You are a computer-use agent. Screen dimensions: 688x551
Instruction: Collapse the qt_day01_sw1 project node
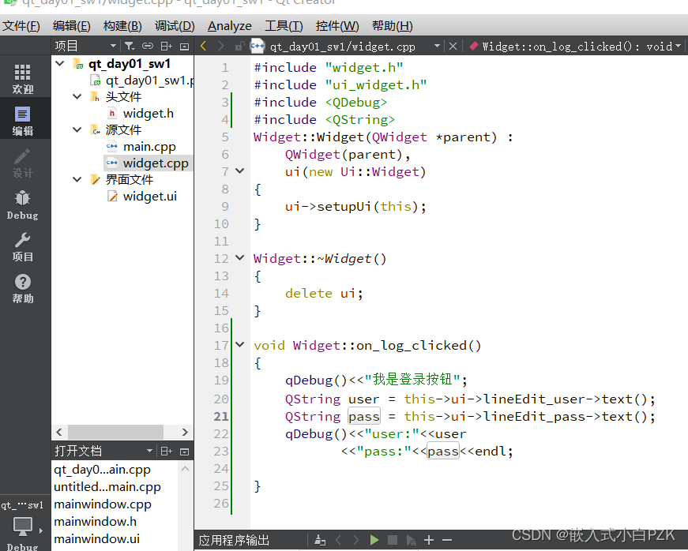click(x=60, y=64)
